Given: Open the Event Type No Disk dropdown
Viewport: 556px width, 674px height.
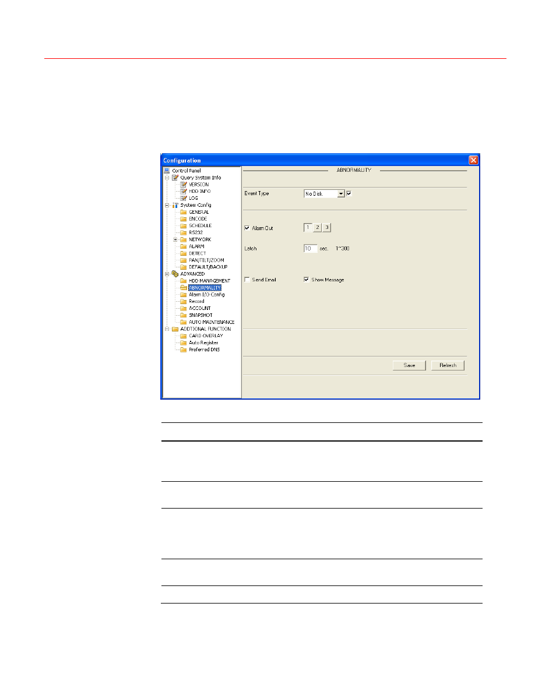Looking at the screenshot, I should [340, 194].
